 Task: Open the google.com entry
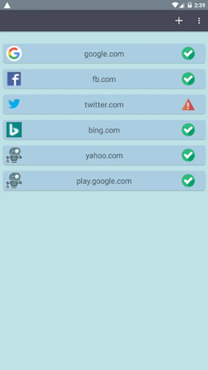pos(104,53)
